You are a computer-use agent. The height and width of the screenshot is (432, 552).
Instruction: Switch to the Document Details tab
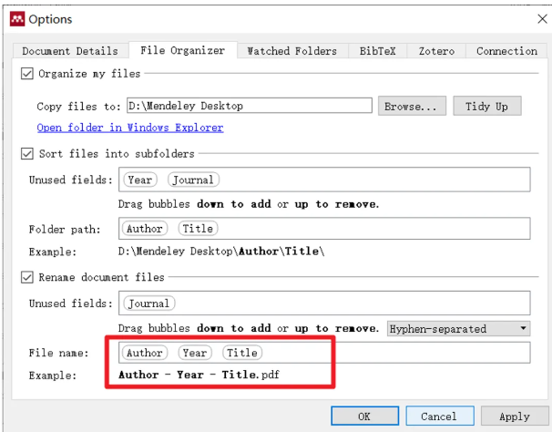70,51
